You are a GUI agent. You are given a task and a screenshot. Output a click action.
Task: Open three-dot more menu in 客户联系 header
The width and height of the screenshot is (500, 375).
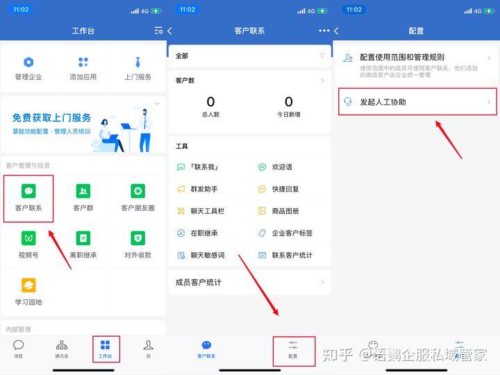click(323, 31)
